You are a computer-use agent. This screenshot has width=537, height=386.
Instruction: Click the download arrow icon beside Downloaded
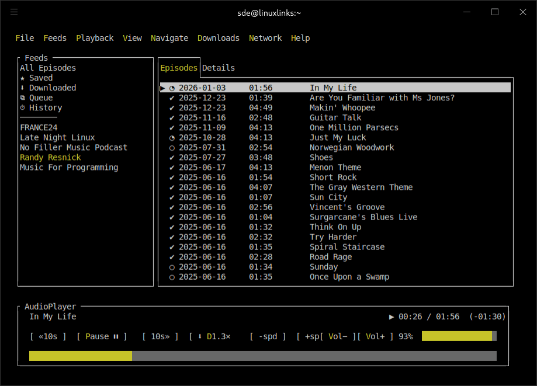[23, 88]
